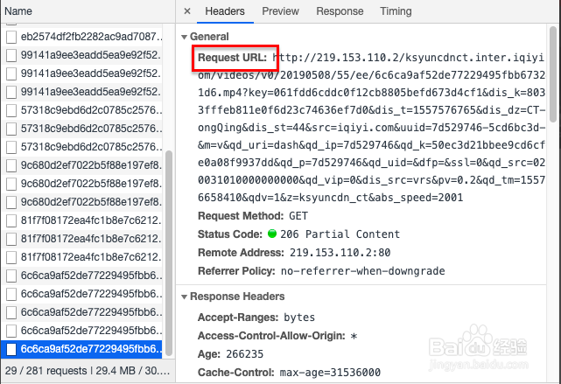561x384 pixels.
Task: Click the no-referrer-when-downgrade policy value
Action: (363, 271)
